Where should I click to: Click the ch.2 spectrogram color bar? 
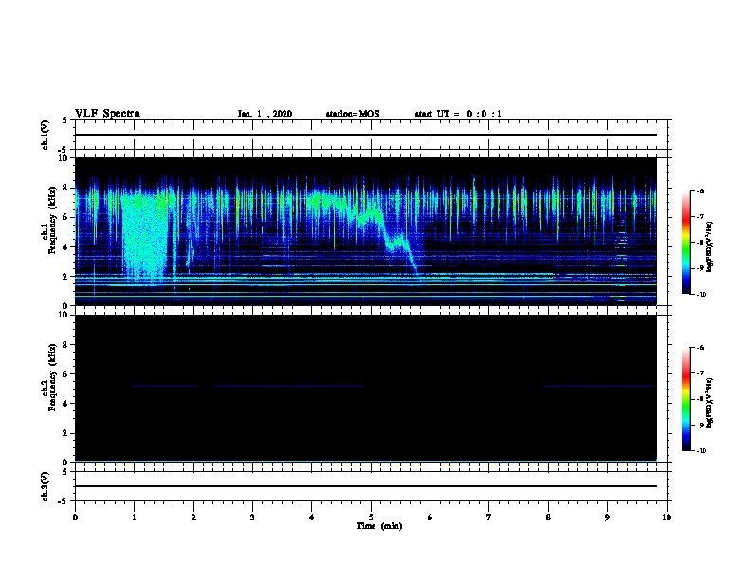coord(686,399)
